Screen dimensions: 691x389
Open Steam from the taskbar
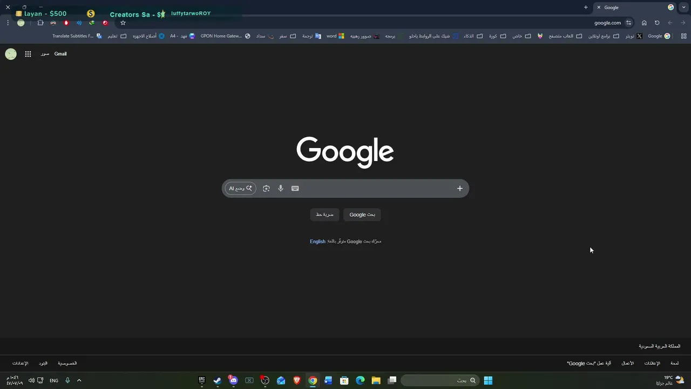click(217, 380)
